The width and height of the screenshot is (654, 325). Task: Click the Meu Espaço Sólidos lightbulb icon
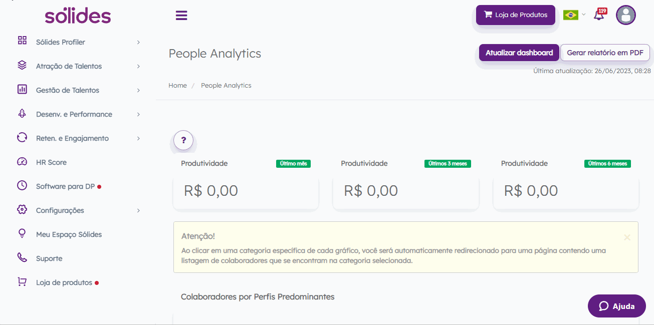coord(22,234)
